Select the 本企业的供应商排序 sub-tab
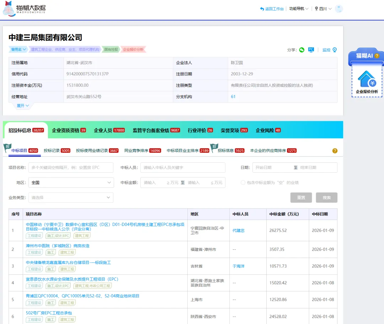The height and width of the screenshot is (324, 384). coord(273,151)
